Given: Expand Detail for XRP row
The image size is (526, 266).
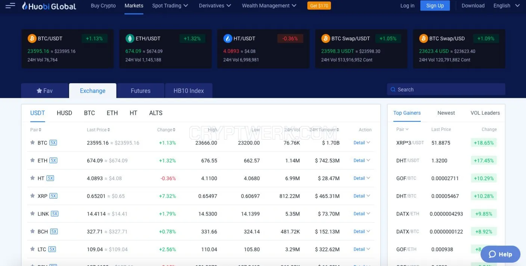Looking at the screenshot, I should click(x=362, y=196).
